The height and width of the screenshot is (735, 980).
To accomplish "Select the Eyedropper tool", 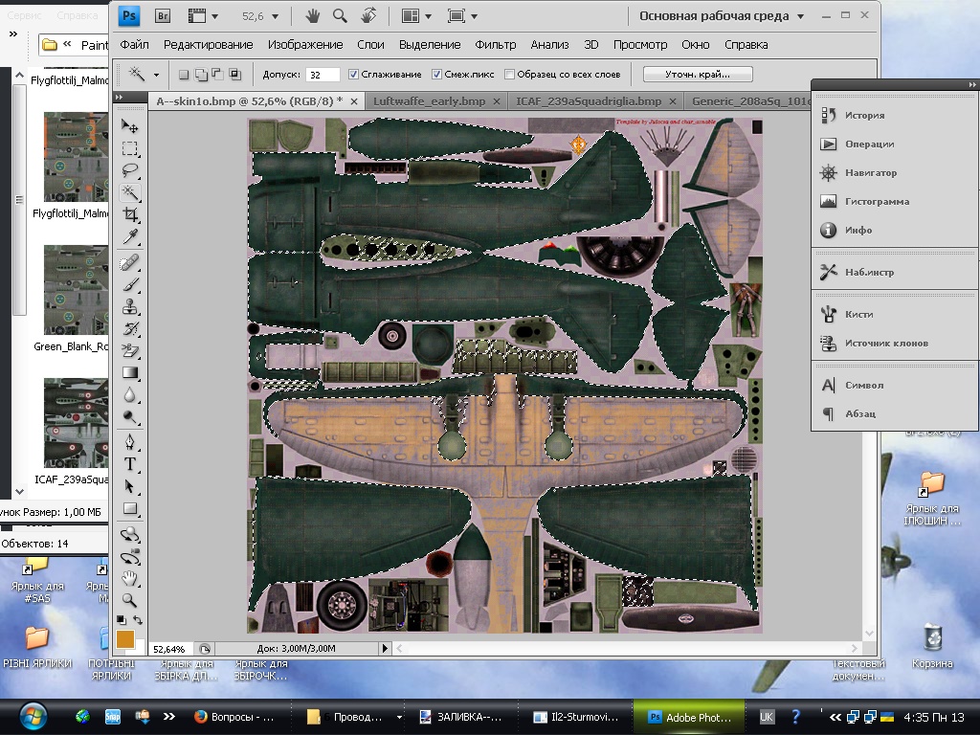I will coord(130,237).
